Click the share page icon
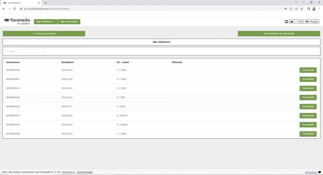Image resolution: width=323 pixels, height=175 pixels. (x=296, y=8)
